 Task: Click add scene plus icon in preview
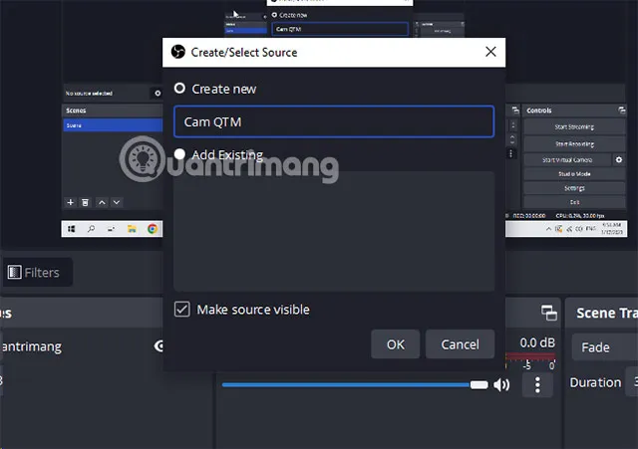click(x=70, y=202)
